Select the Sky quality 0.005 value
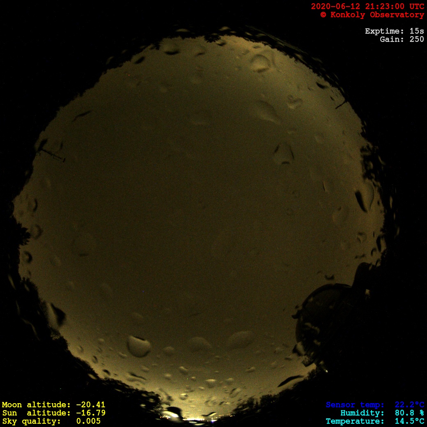The width and height of the screenshot is (427, 427). 51,421
